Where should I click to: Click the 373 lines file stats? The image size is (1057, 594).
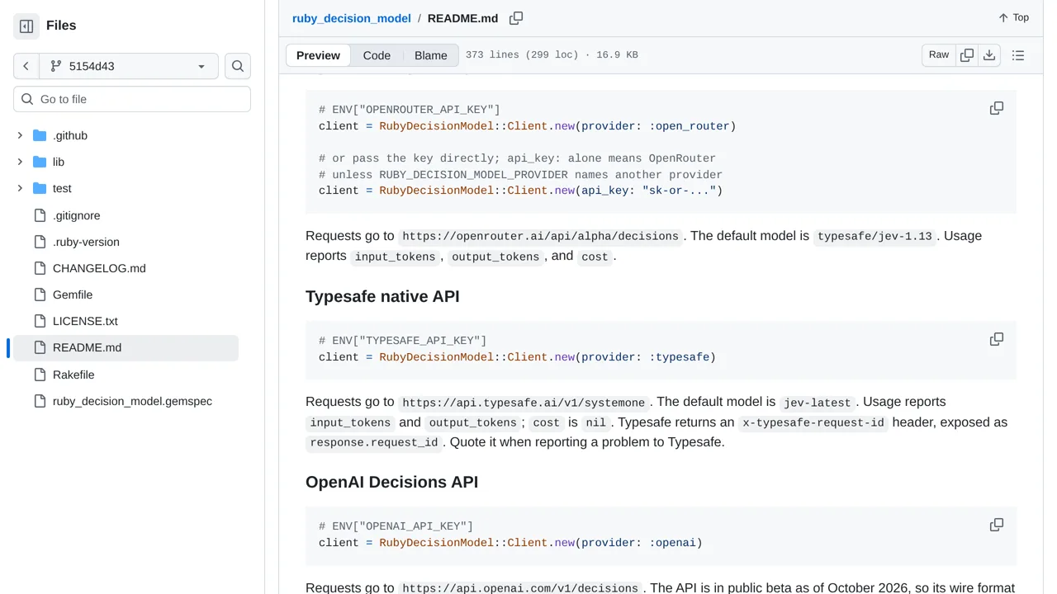(x=552, y=55)
